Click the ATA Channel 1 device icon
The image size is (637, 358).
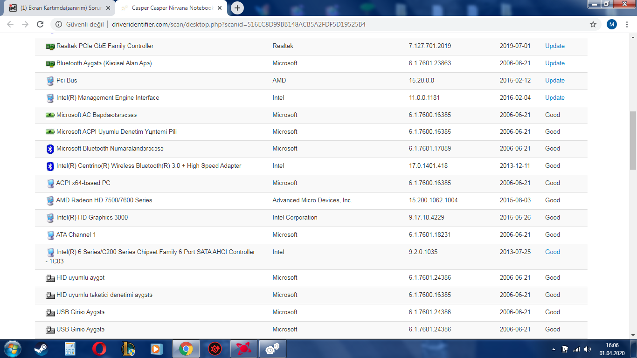(x=50, y=235)
